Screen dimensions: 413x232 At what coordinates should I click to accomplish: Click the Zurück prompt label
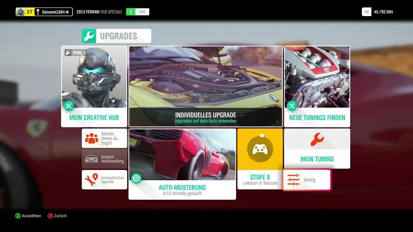click(x=60, y=216)
